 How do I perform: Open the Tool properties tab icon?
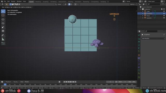point(139,35)
